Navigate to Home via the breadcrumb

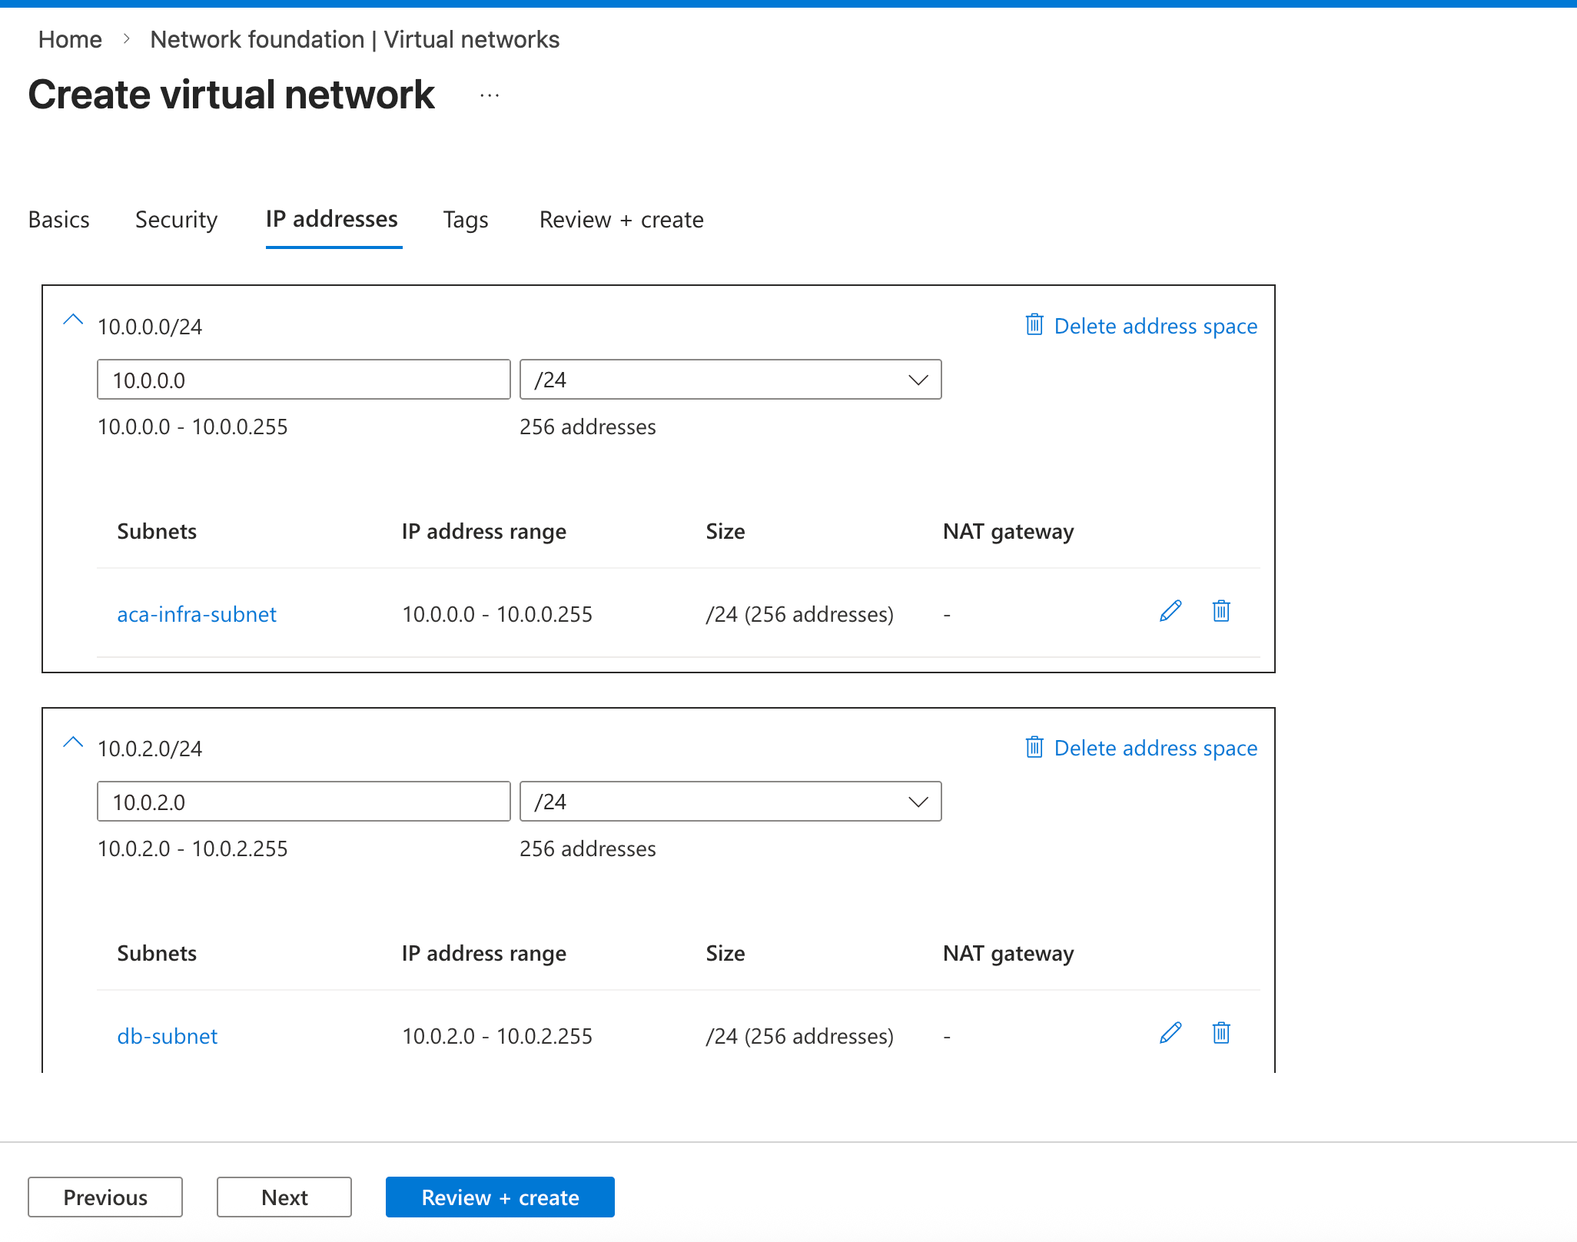tap(70, 38)
